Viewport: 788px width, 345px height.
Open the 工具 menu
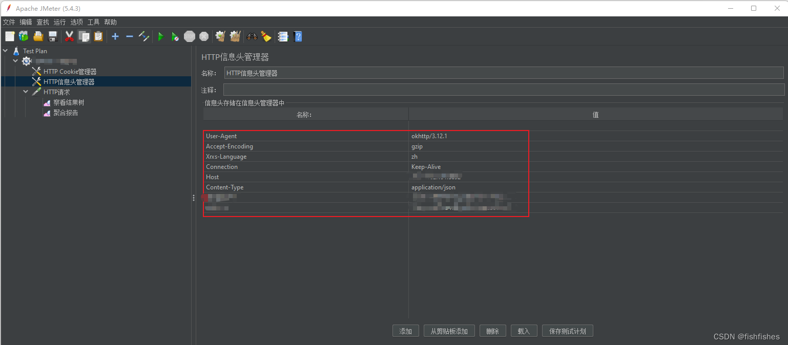(94, 22)
